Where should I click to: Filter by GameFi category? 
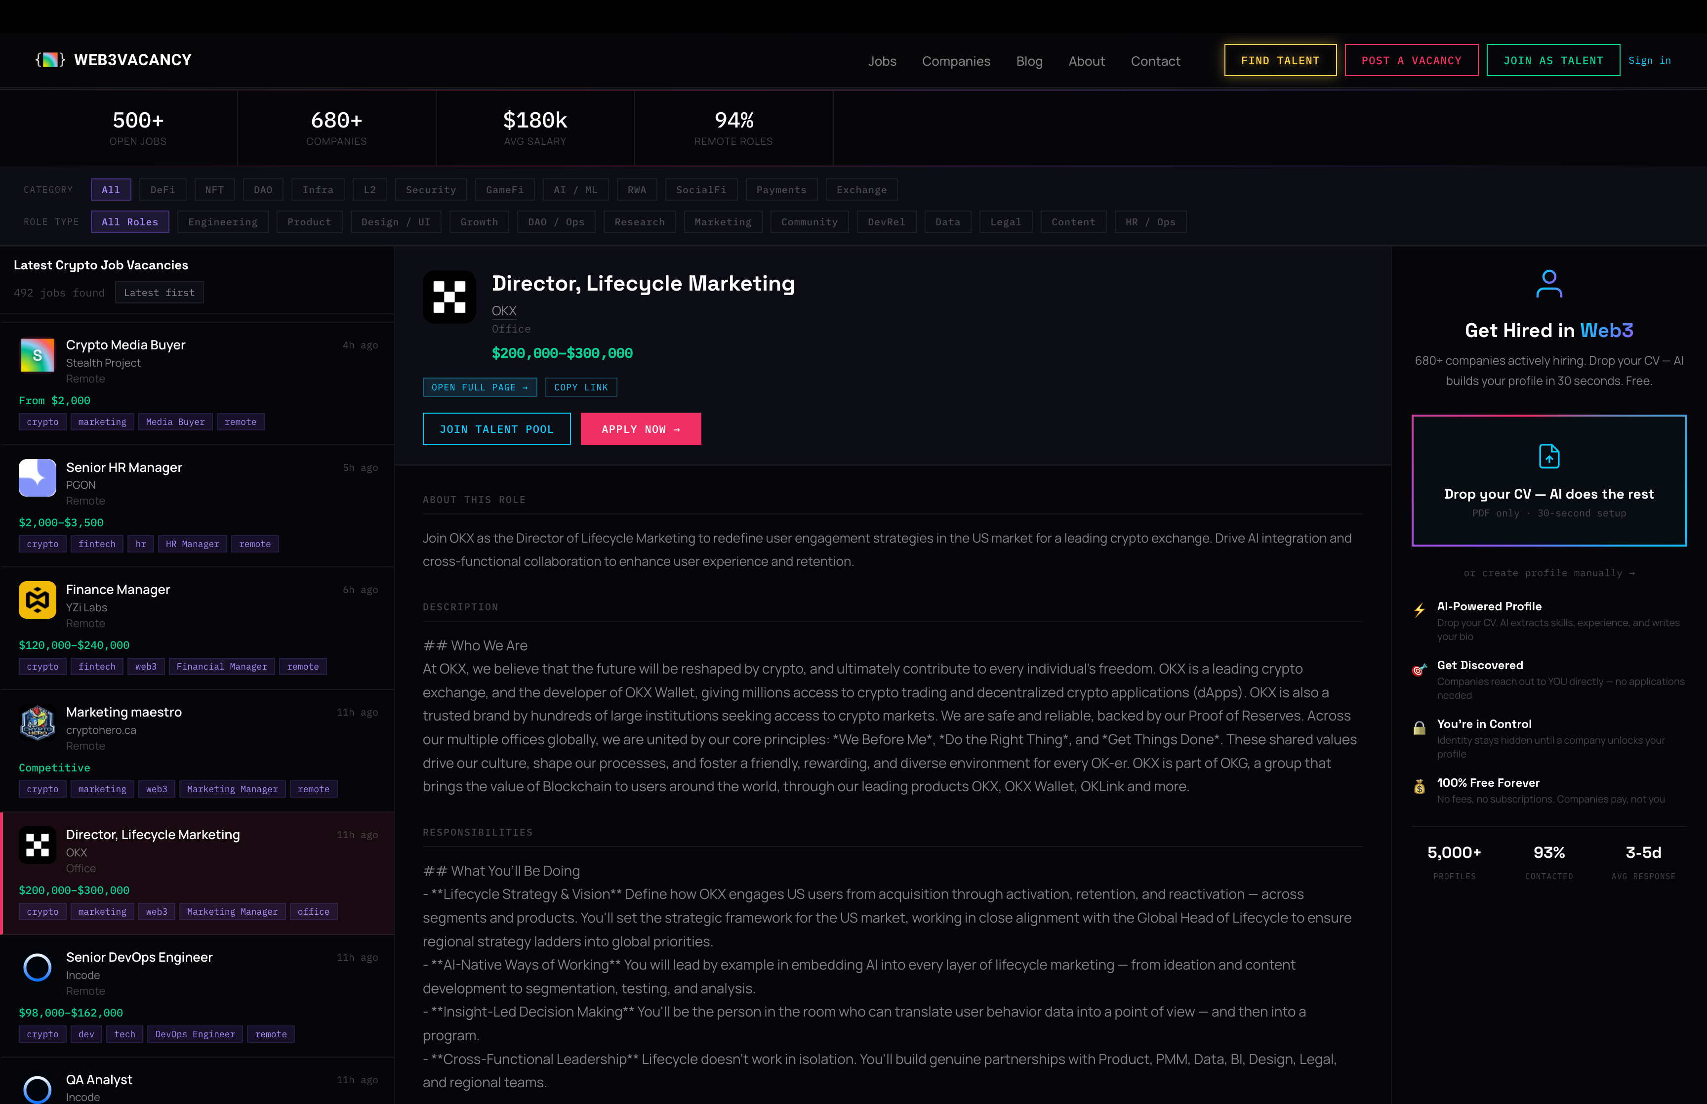(504, 190)
